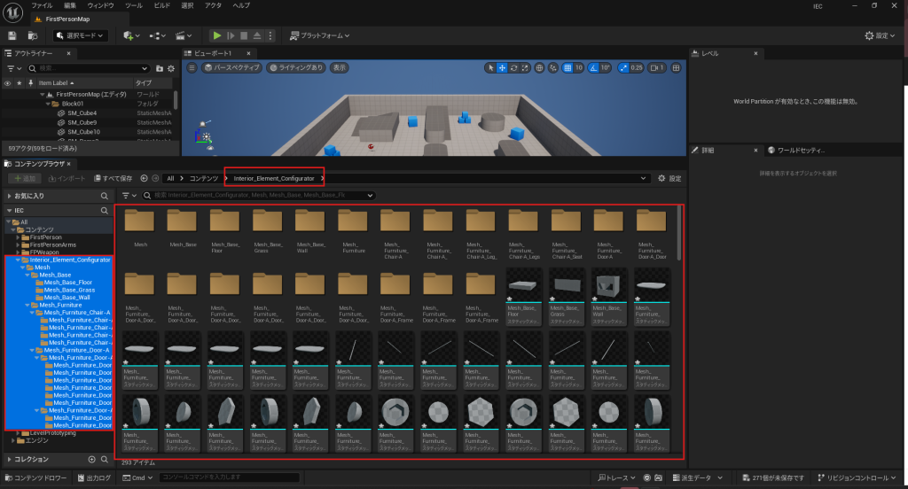Click the viewport layout grid icon
This screenshot has width=908, height=489.
click(677, 67)
